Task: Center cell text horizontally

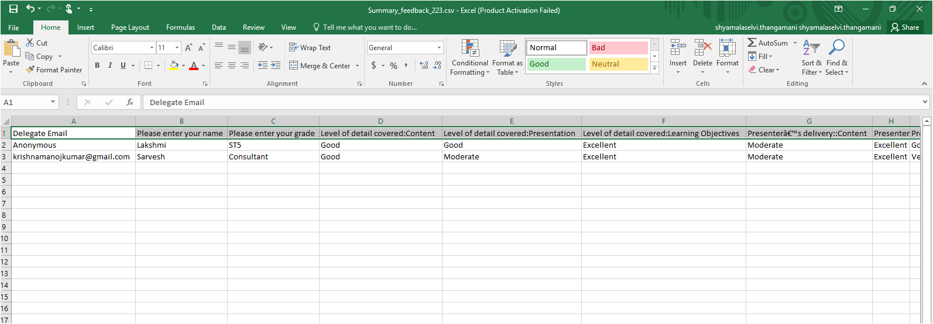Action: [232, 65]
